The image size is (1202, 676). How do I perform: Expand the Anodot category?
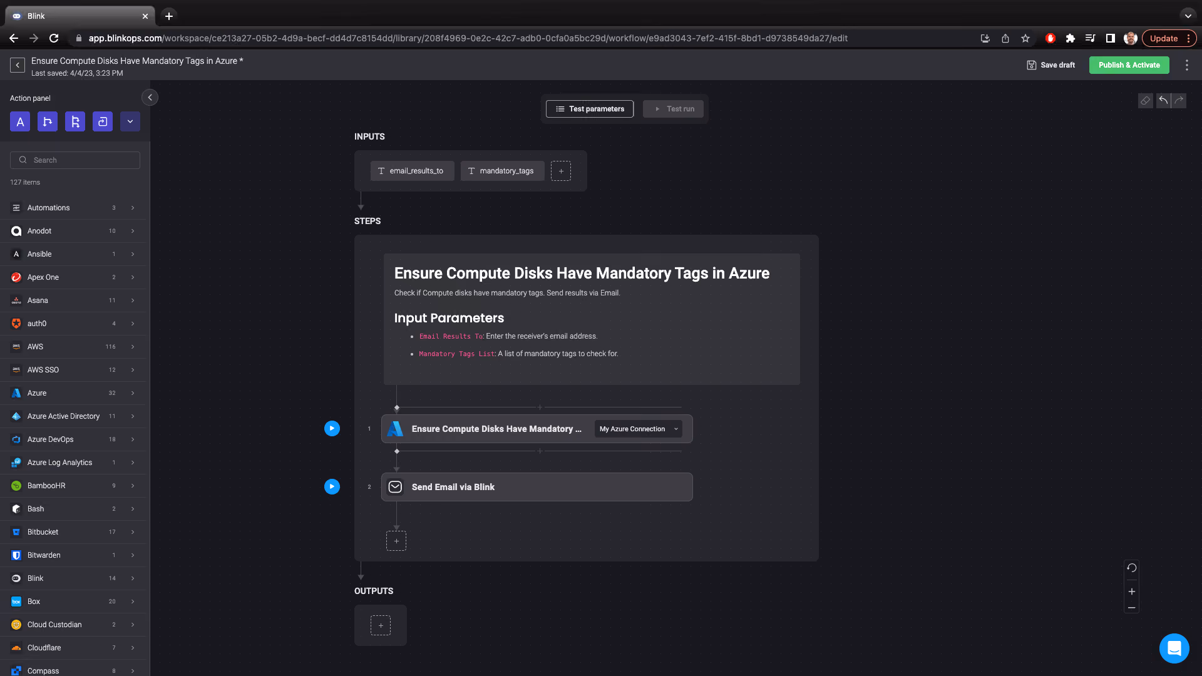tap(73, 231)
